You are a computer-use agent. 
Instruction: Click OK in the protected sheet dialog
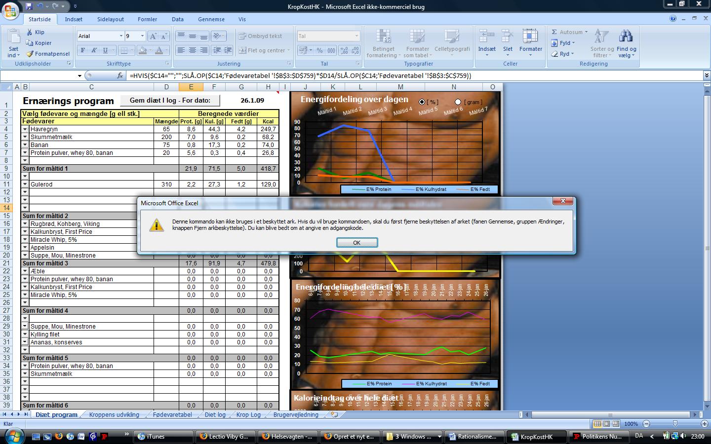pos(357,242)
